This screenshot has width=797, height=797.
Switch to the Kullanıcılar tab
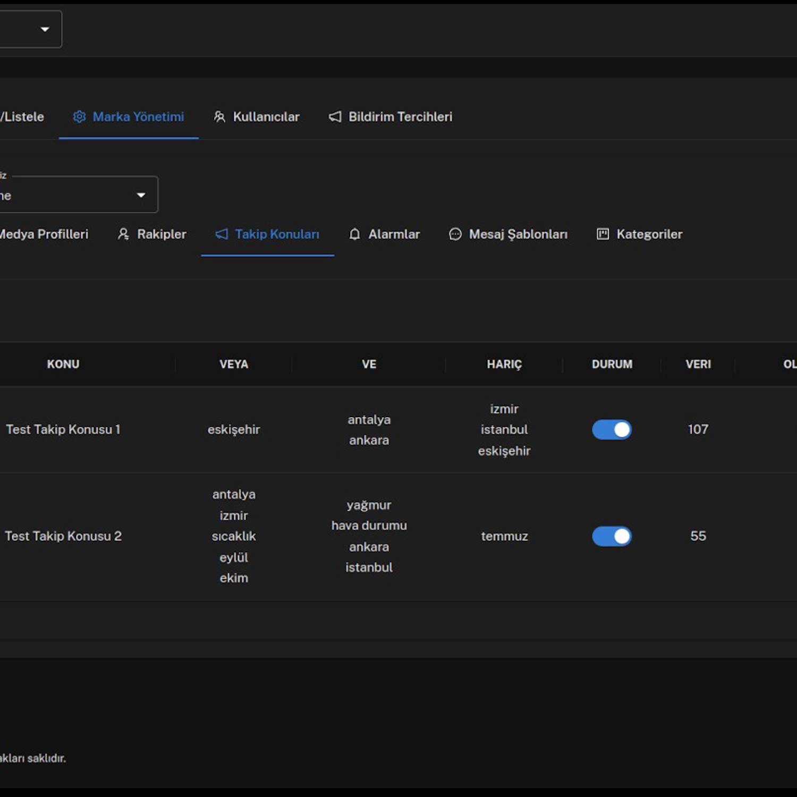tap(266, 117)
